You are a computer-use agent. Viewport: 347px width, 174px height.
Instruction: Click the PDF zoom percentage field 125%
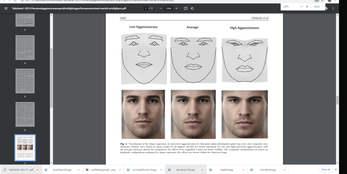point(169,8)
